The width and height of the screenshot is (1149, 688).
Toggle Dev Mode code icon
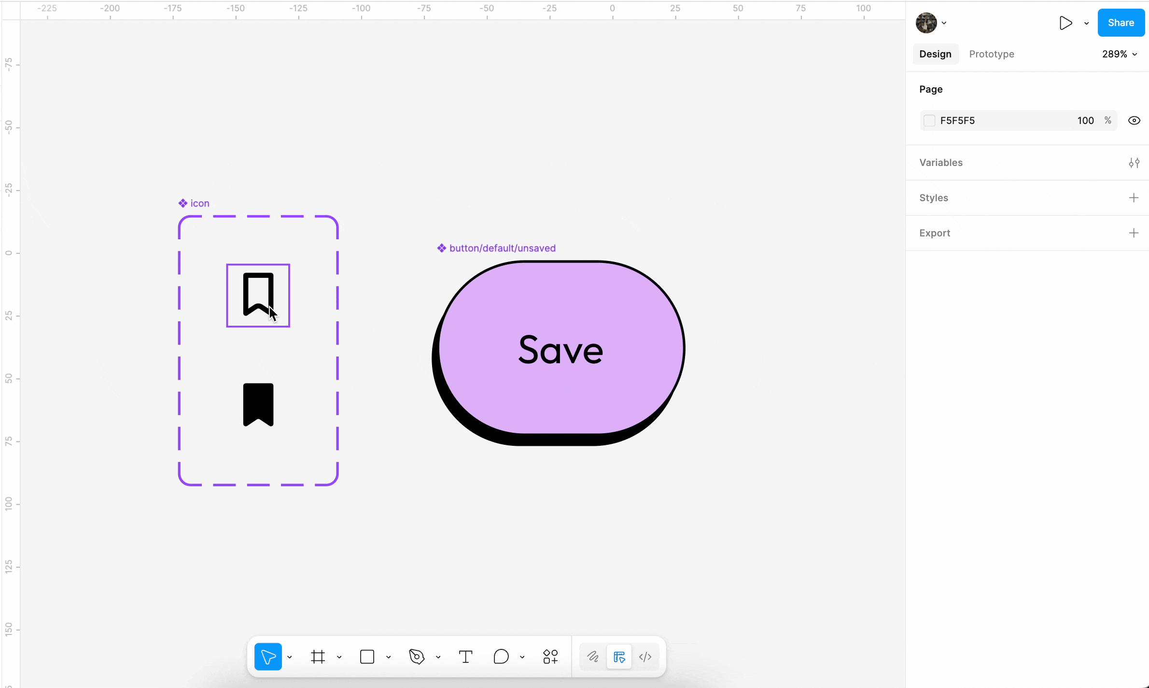645,657
